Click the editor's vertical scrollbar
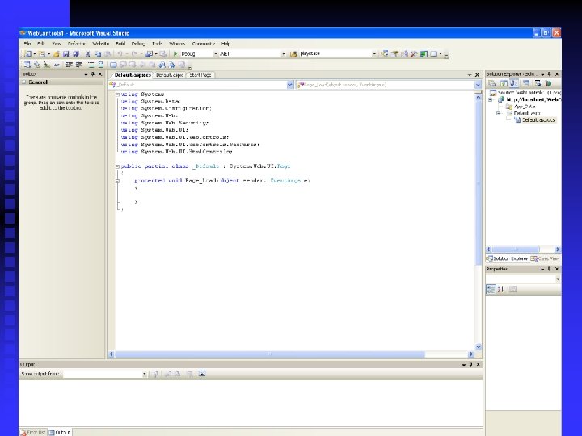The height and width of the screenshot is (436, 582). point(478,218)
